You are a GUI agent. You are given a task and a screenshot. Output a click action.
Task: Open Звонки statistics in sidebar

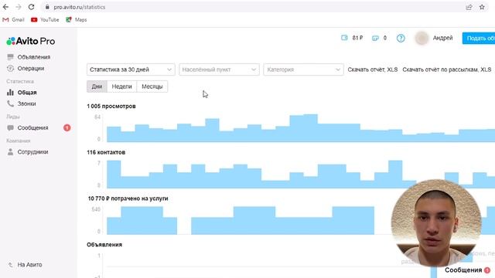point(26,103)
